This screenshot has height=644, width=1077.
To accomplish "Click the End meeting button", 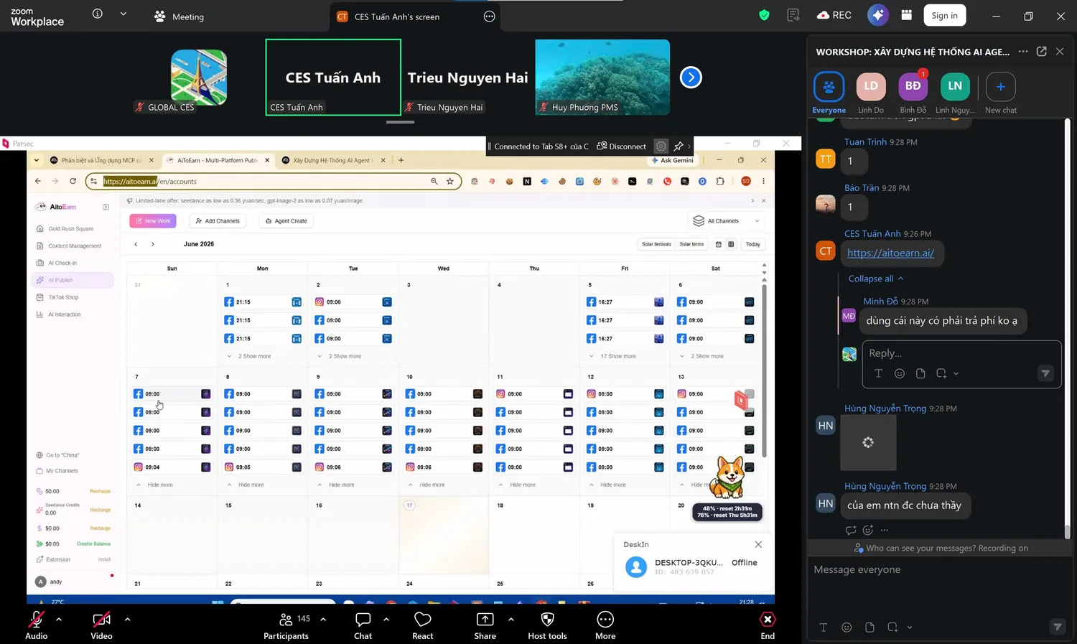I will click(768, 624).
